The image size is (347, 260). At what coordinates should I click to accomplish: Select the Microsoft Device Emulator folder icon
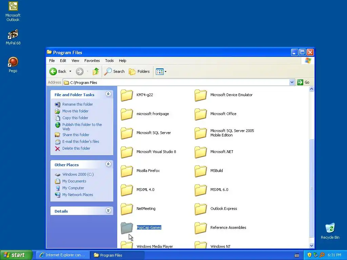(201, 95)
